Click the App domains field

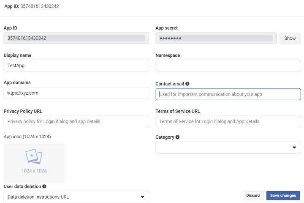click(76, 93)
